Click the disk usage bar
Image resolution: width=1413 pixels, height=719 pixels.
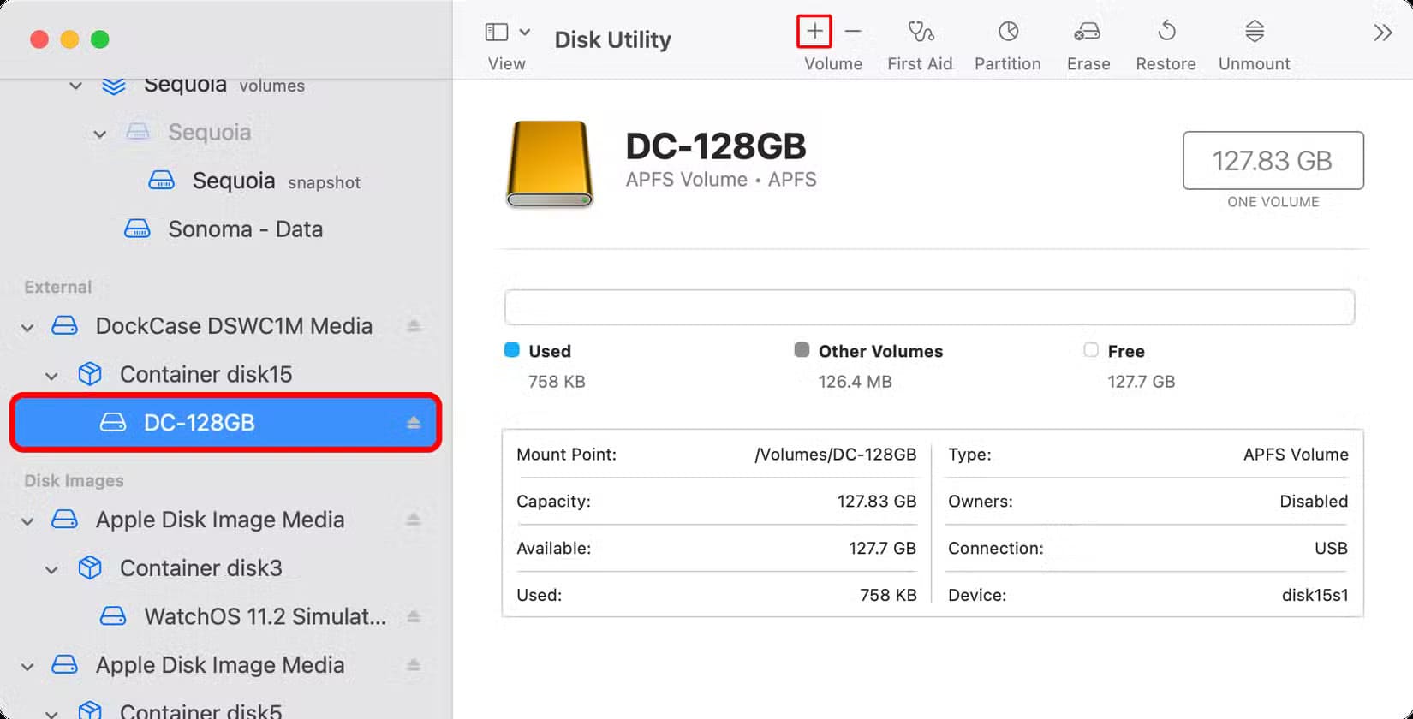coord(929,307)
